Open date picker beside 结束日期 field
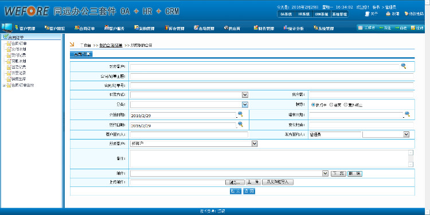This screenshot has width=430, height=215. point(407,114)
